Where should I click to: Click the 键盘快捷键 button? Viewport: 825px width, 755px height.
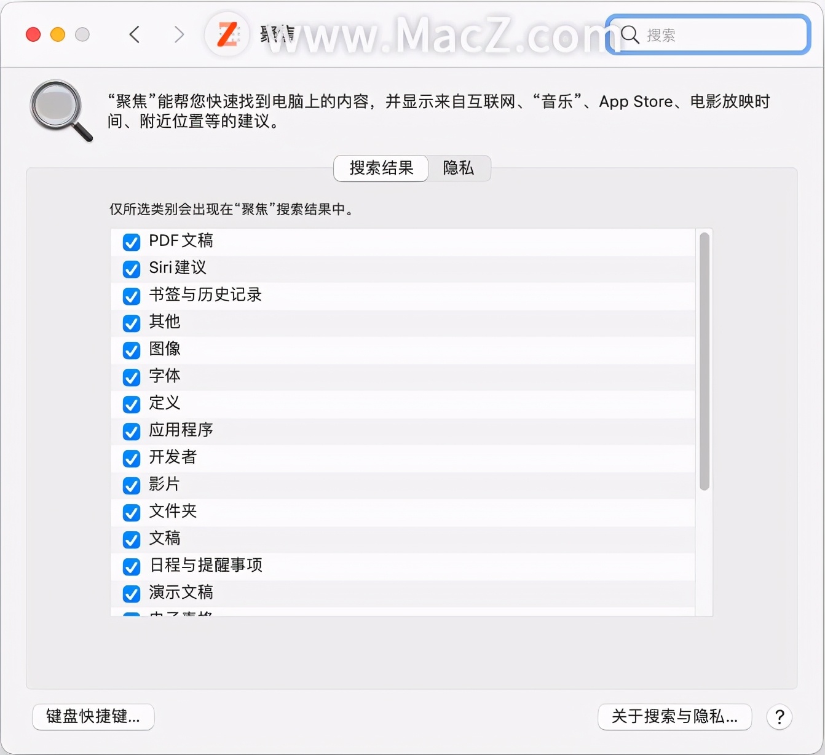[93, 717]
